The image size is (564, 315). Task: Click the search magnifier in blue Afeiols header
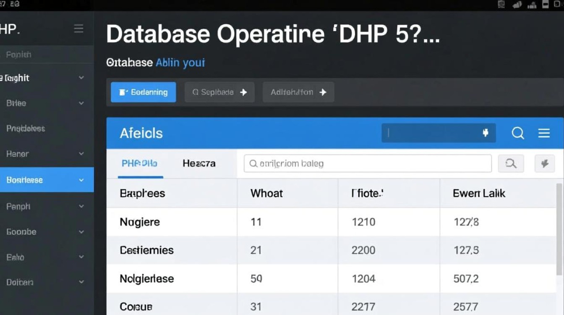click(518, 133)
